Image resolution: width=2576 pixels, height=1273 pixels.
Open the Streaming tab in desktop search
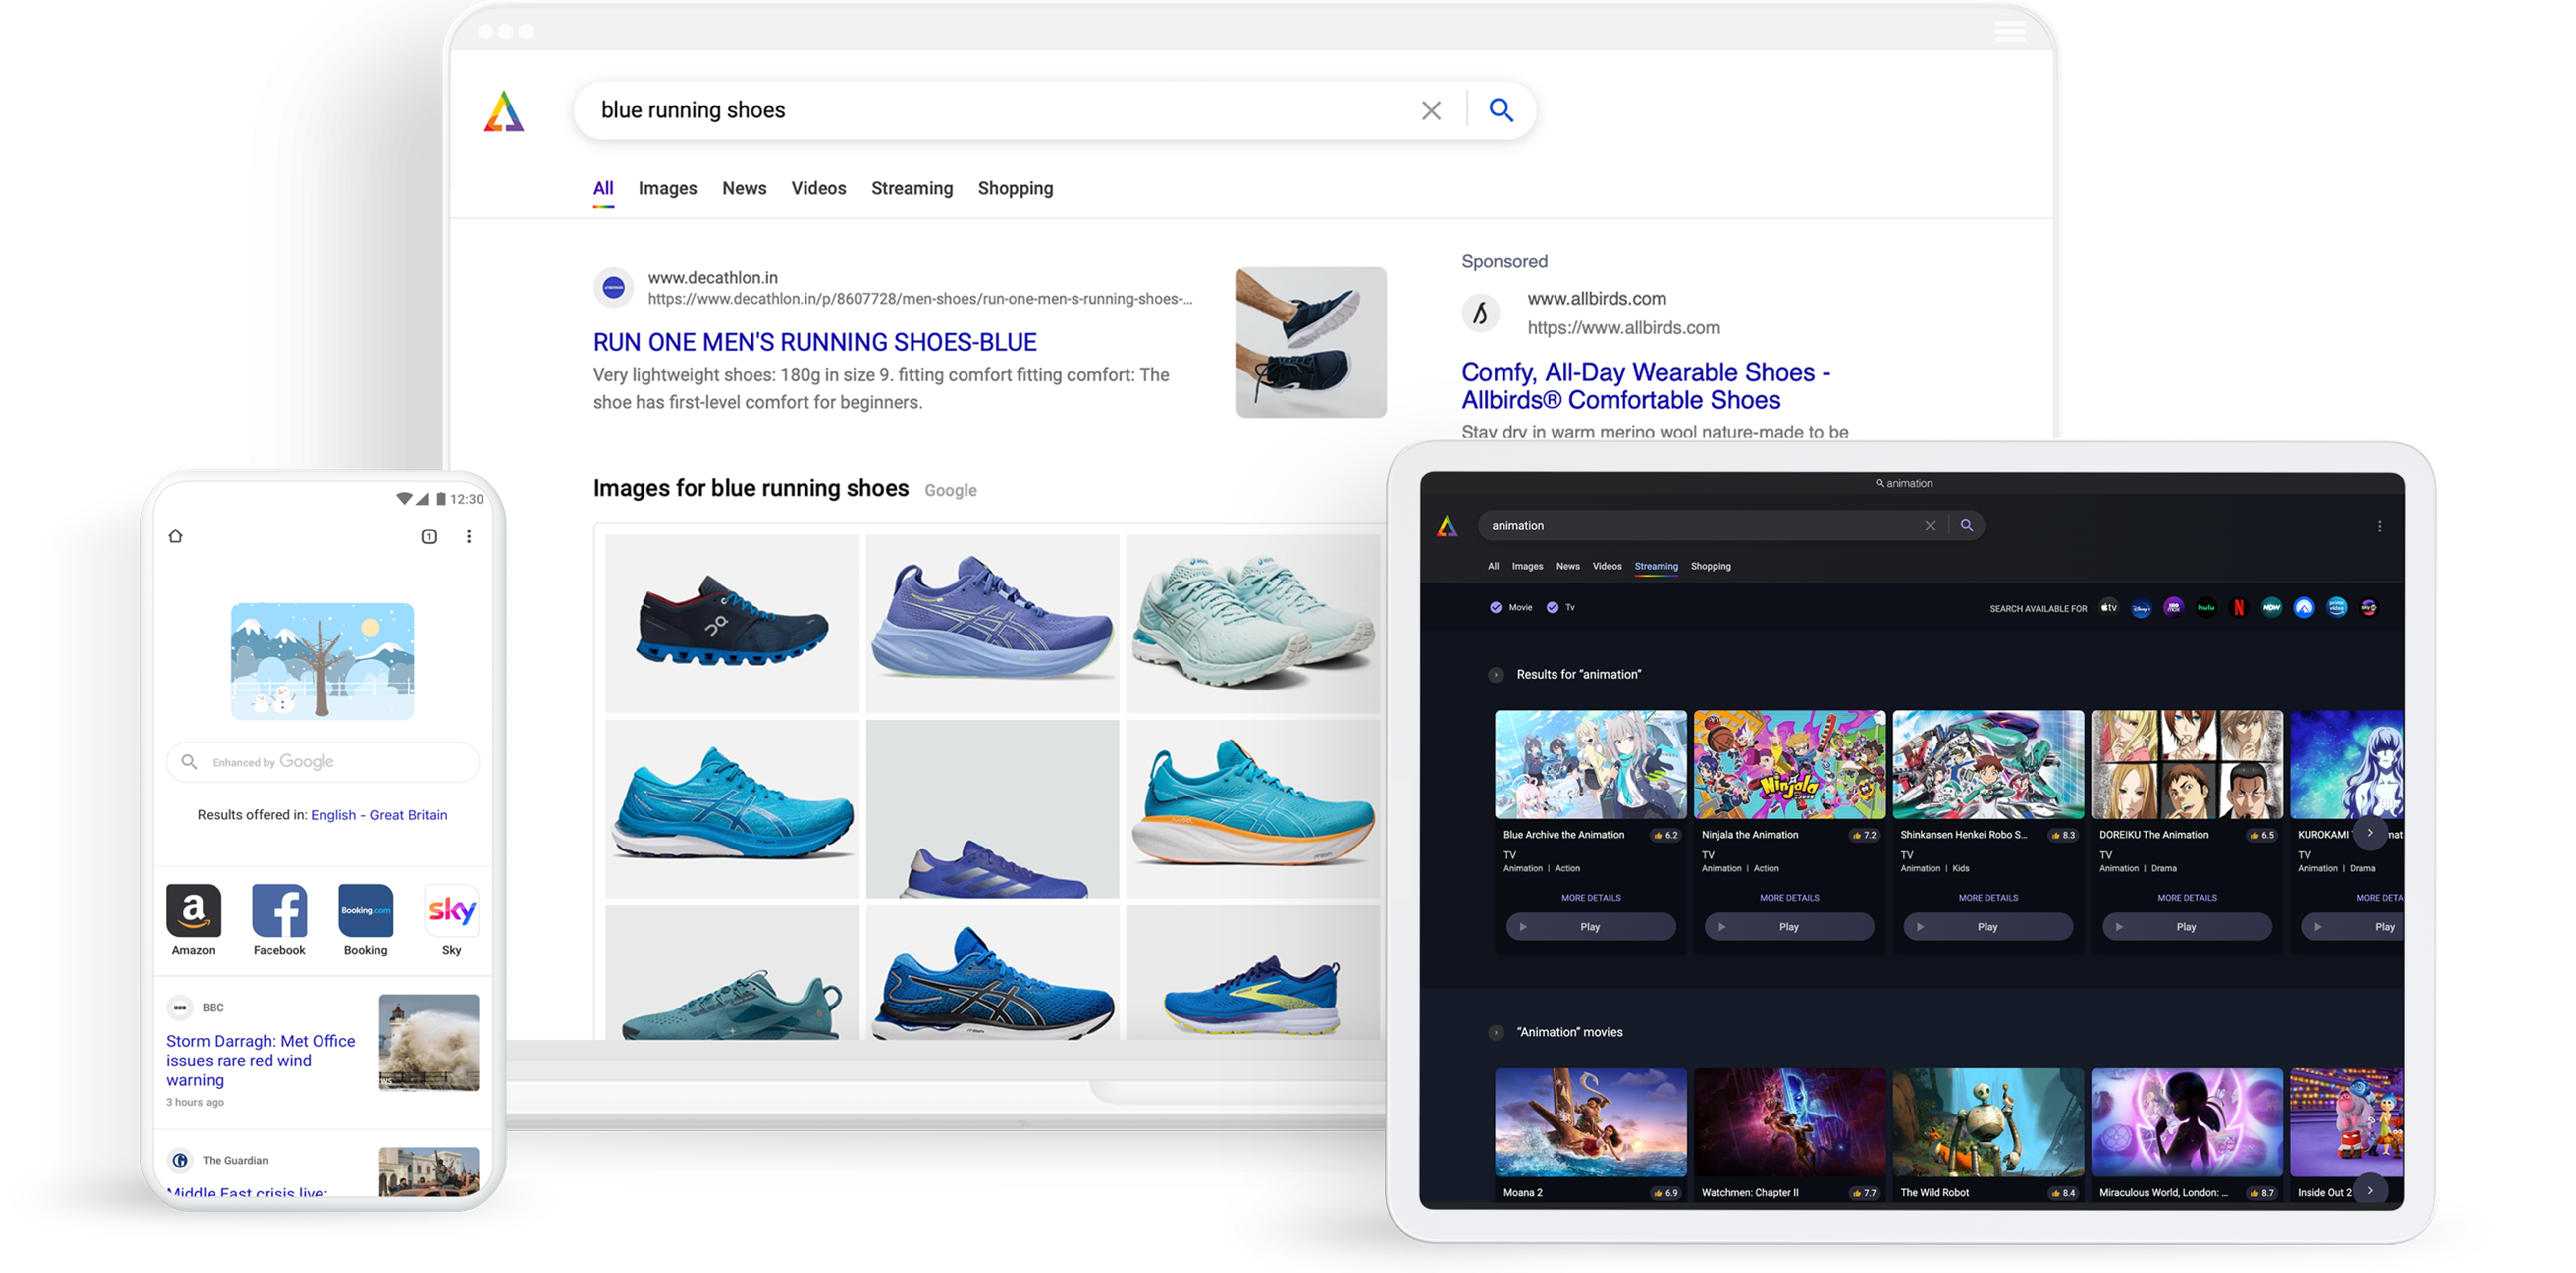point(912,188)
